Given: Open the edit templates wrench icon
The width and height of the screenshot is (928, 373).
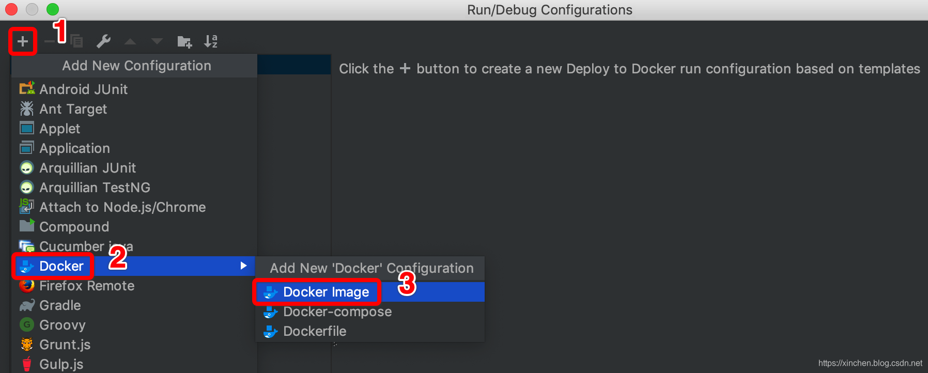Looking at the screenshot, I should tap(104, 41).
